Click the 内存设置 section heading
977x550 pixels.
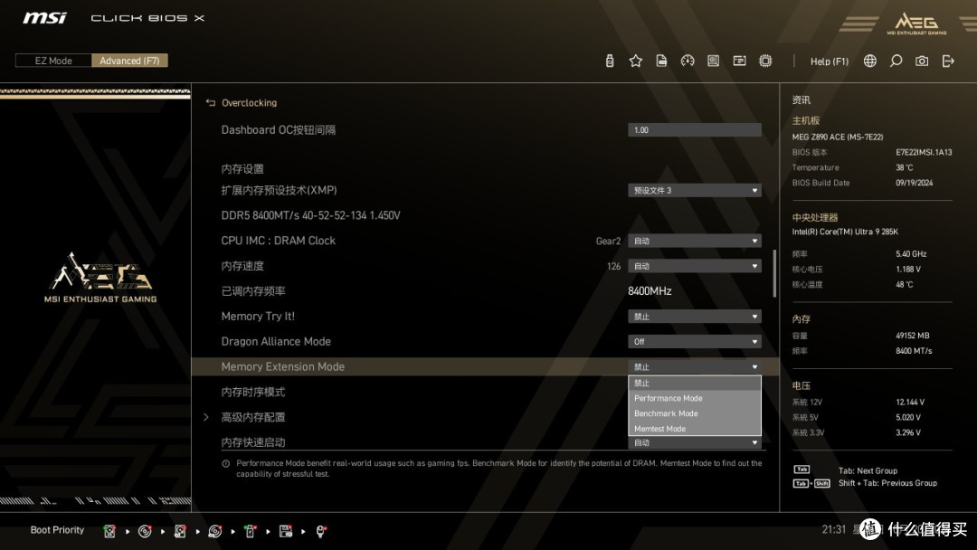(242, 169)
